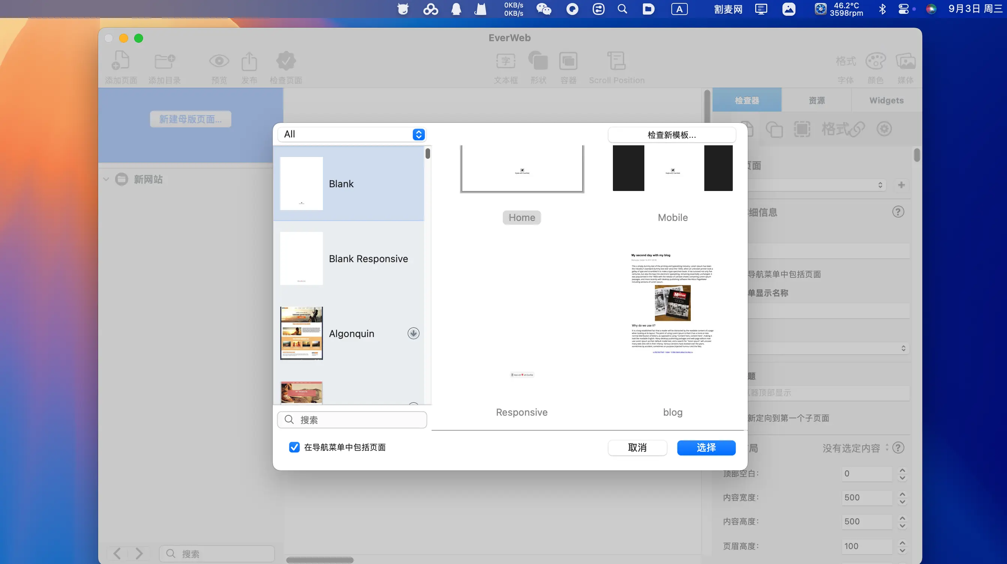Click the 取消 cancel button
The image size is (1007, 564).
(x=637, y=448)
